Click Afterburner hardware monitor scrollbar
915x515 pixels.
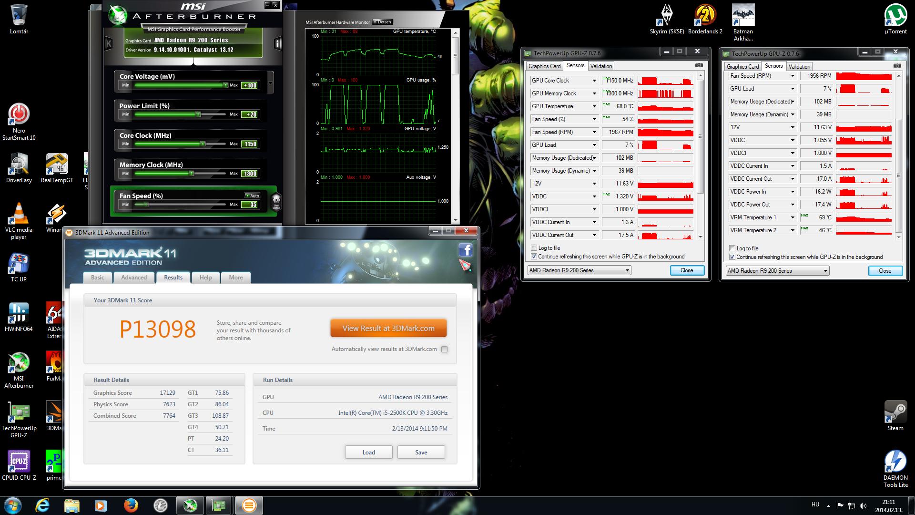456,55
